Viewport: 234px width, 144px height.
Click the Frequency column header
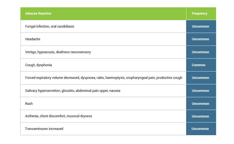coord(201,14)
